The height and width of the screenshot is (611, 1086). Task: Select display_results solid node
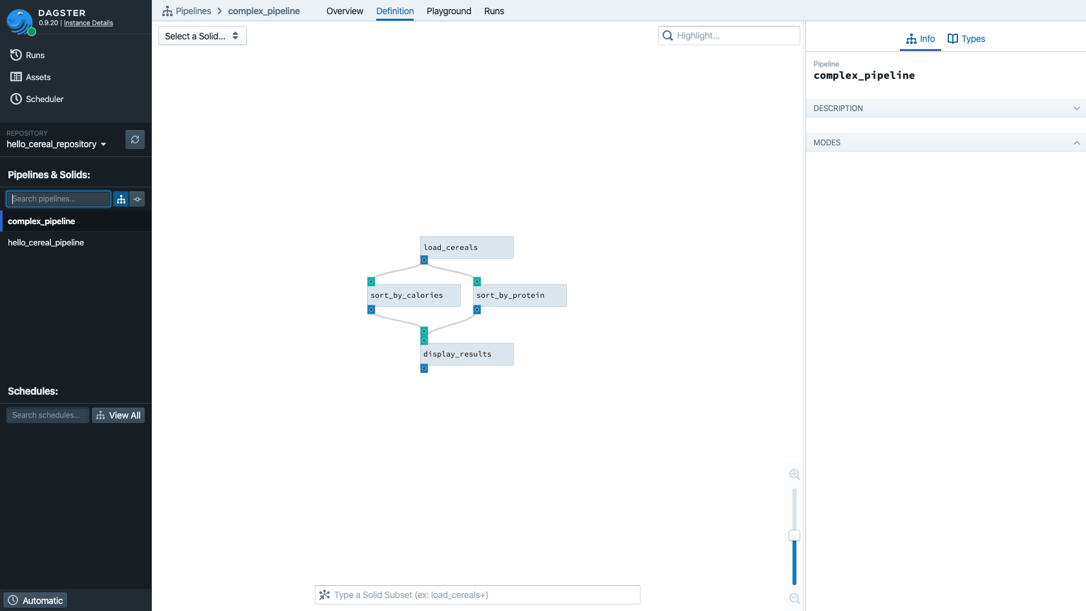[x=467, y=354]
